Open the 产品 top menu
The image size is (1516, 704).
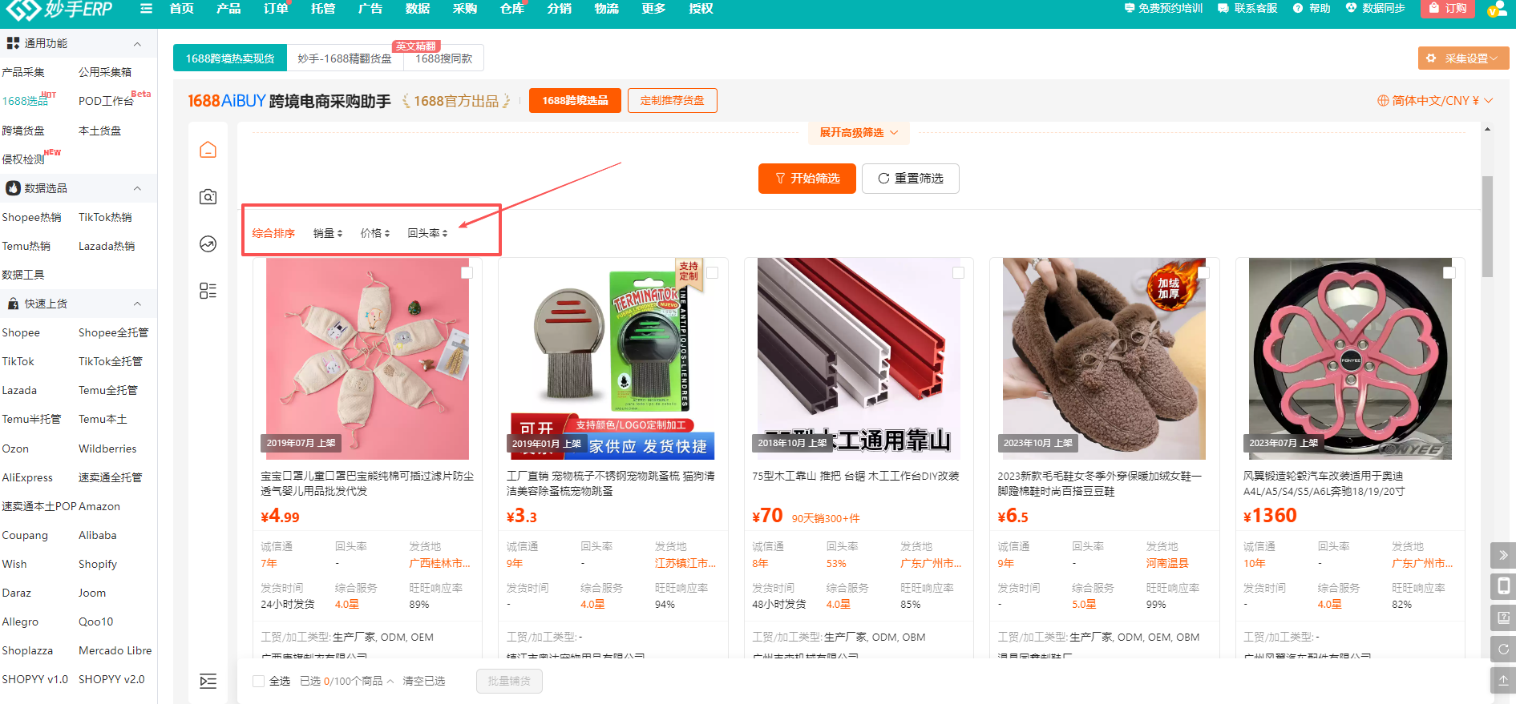(228, 9)
